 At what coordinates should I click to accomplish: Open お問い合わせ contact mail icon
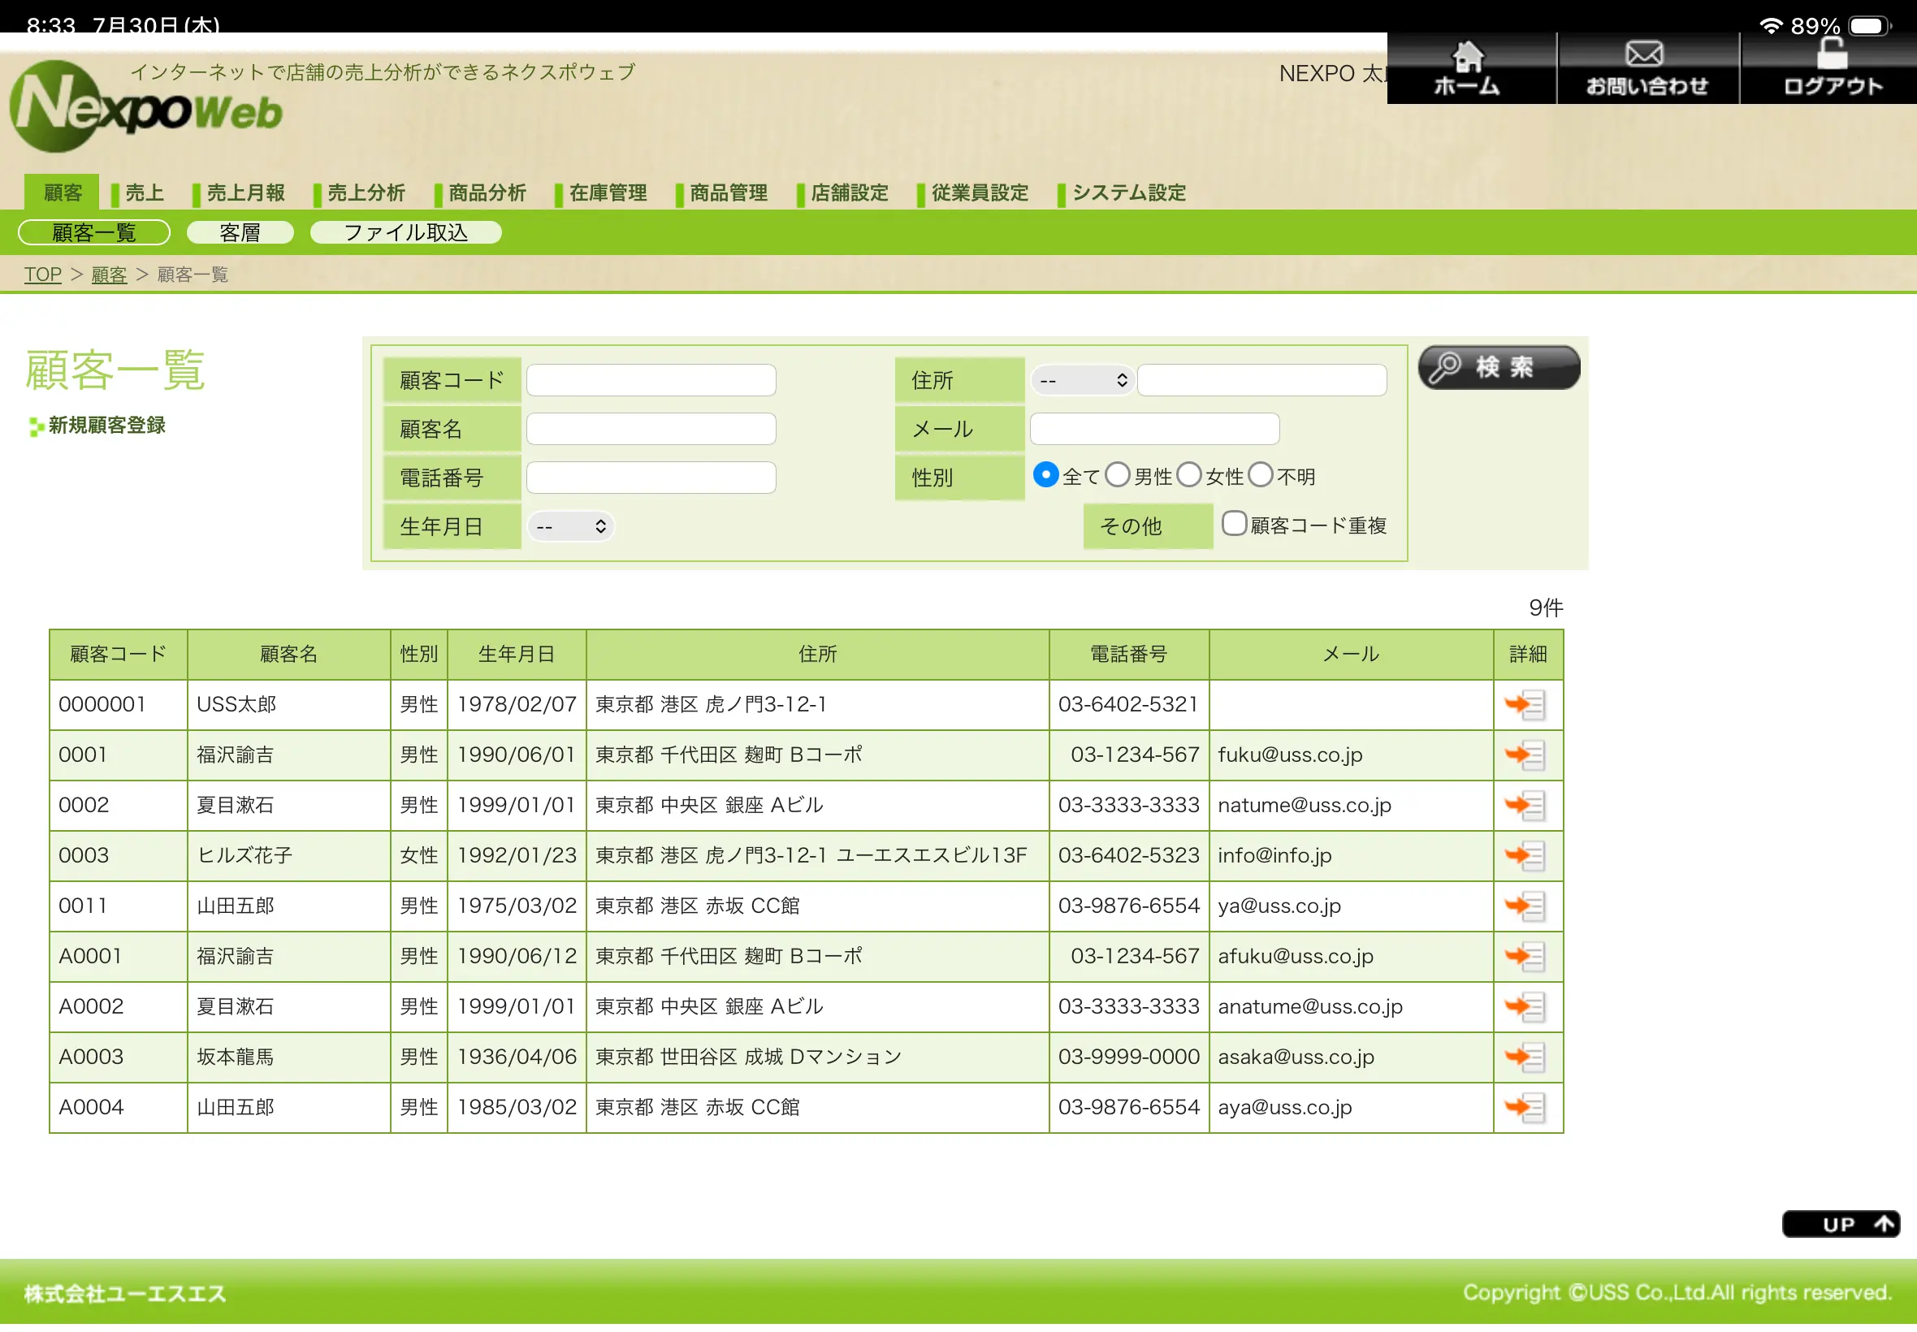1647,68
